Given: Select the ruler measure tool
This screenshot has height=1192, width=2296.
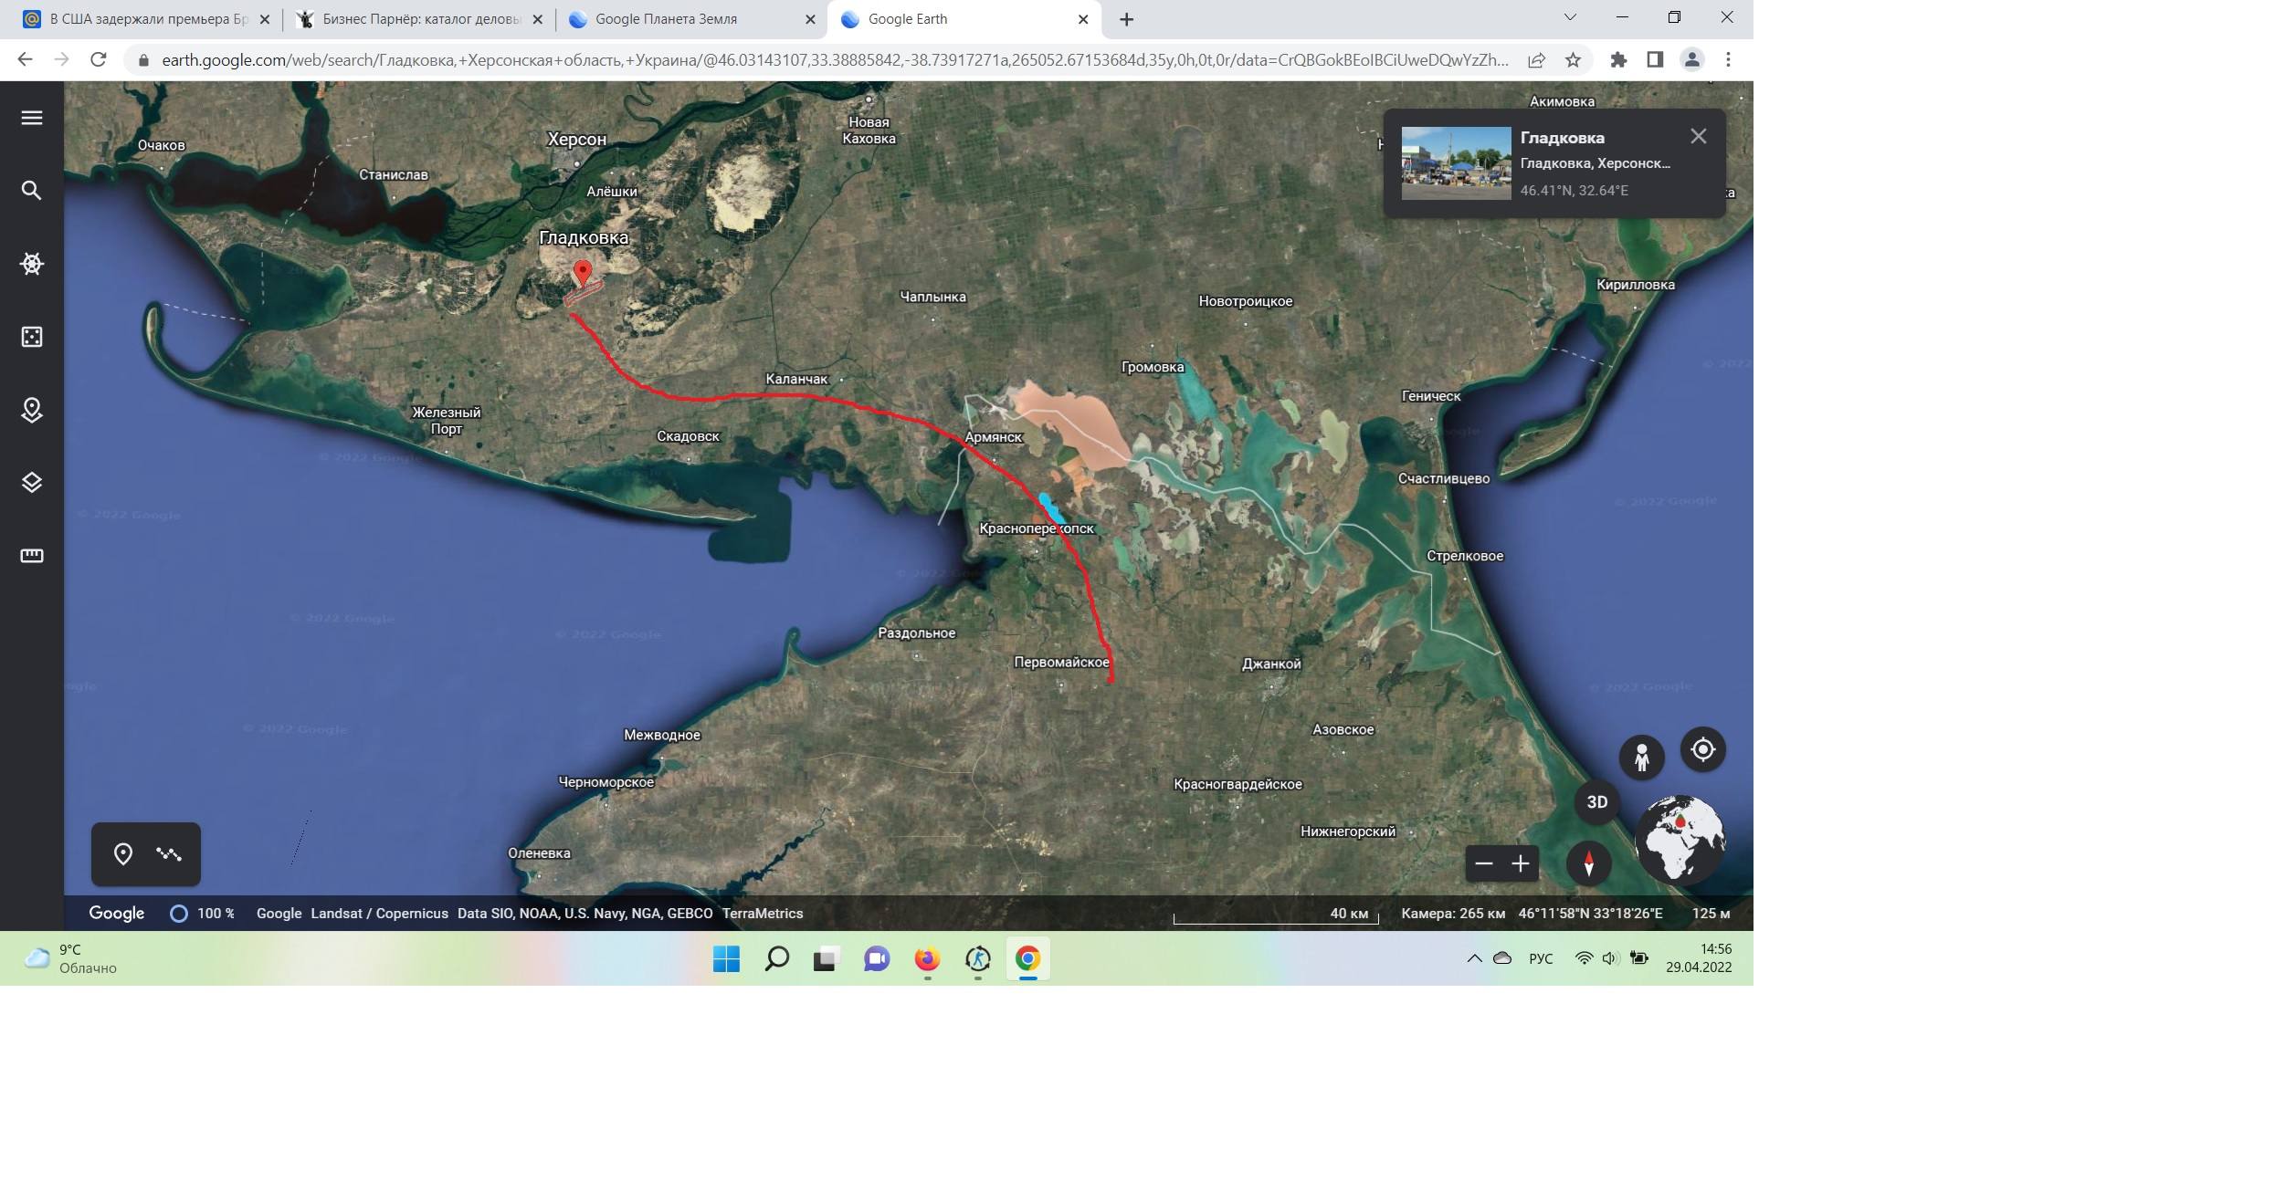Looking at the screenshot, I should 32,556.
